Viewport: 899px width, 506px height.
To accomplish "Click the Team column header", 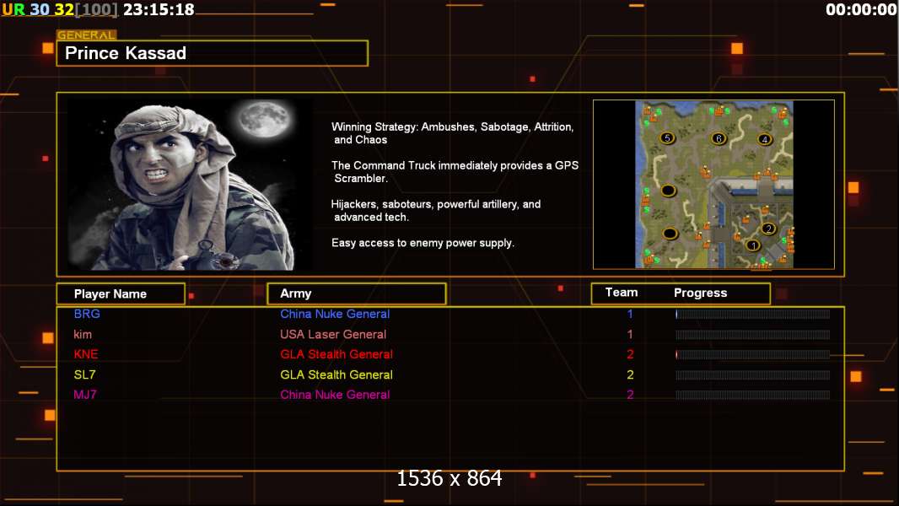I will tap(622, 293).
